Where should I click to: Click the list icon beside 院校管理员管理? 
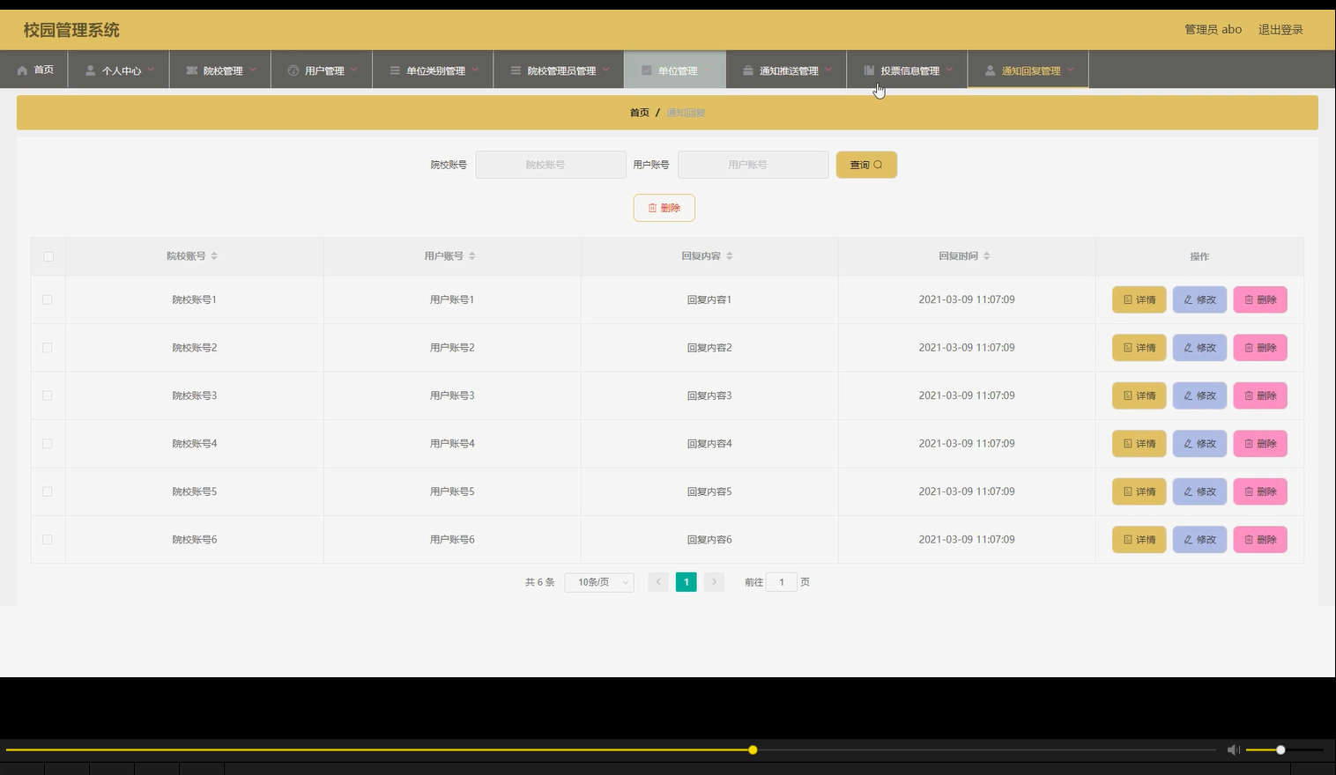pyautogui.click(x=516, y=70)
